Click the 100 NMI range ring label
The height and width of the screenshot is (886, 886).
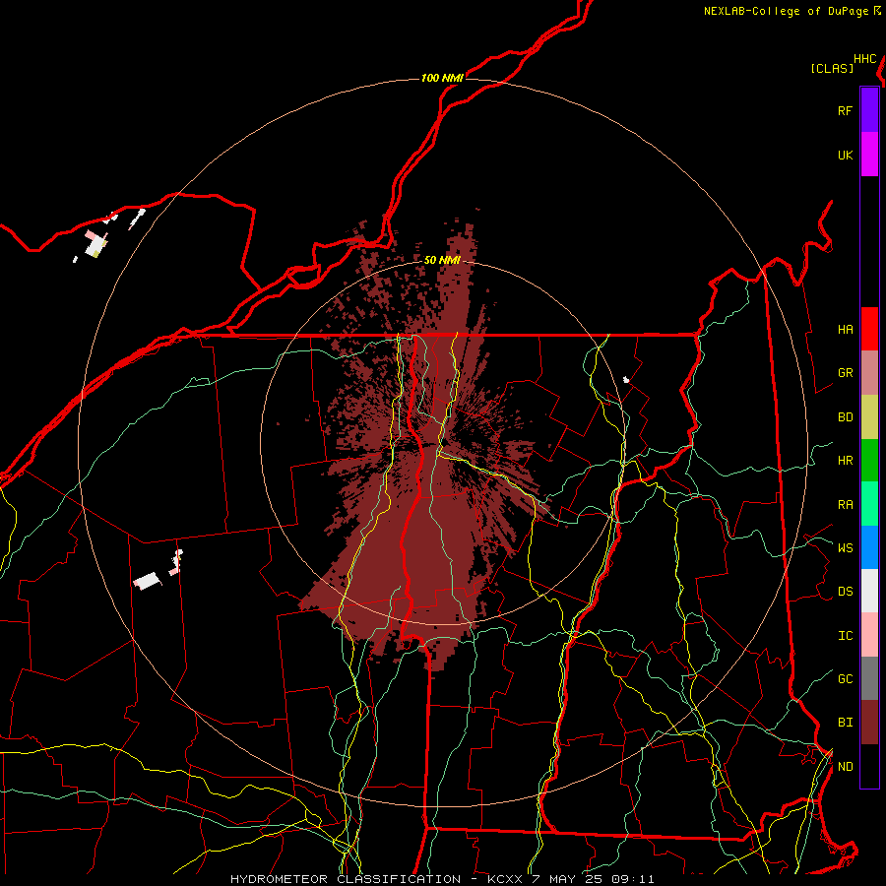tap(442, 78)
